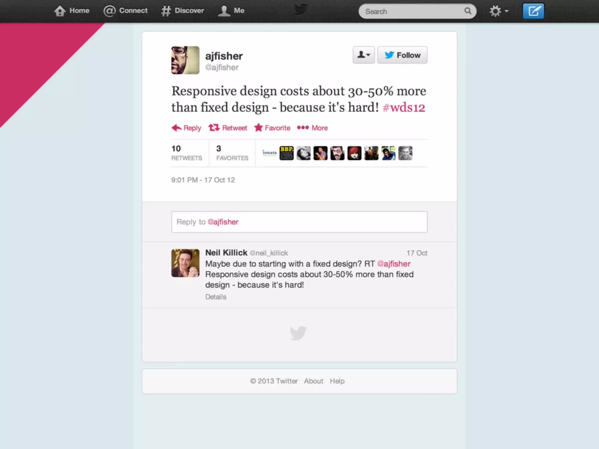Expand the More options menu
The height and width of the screenshot is (449, 599).
(x=312, y=128)
